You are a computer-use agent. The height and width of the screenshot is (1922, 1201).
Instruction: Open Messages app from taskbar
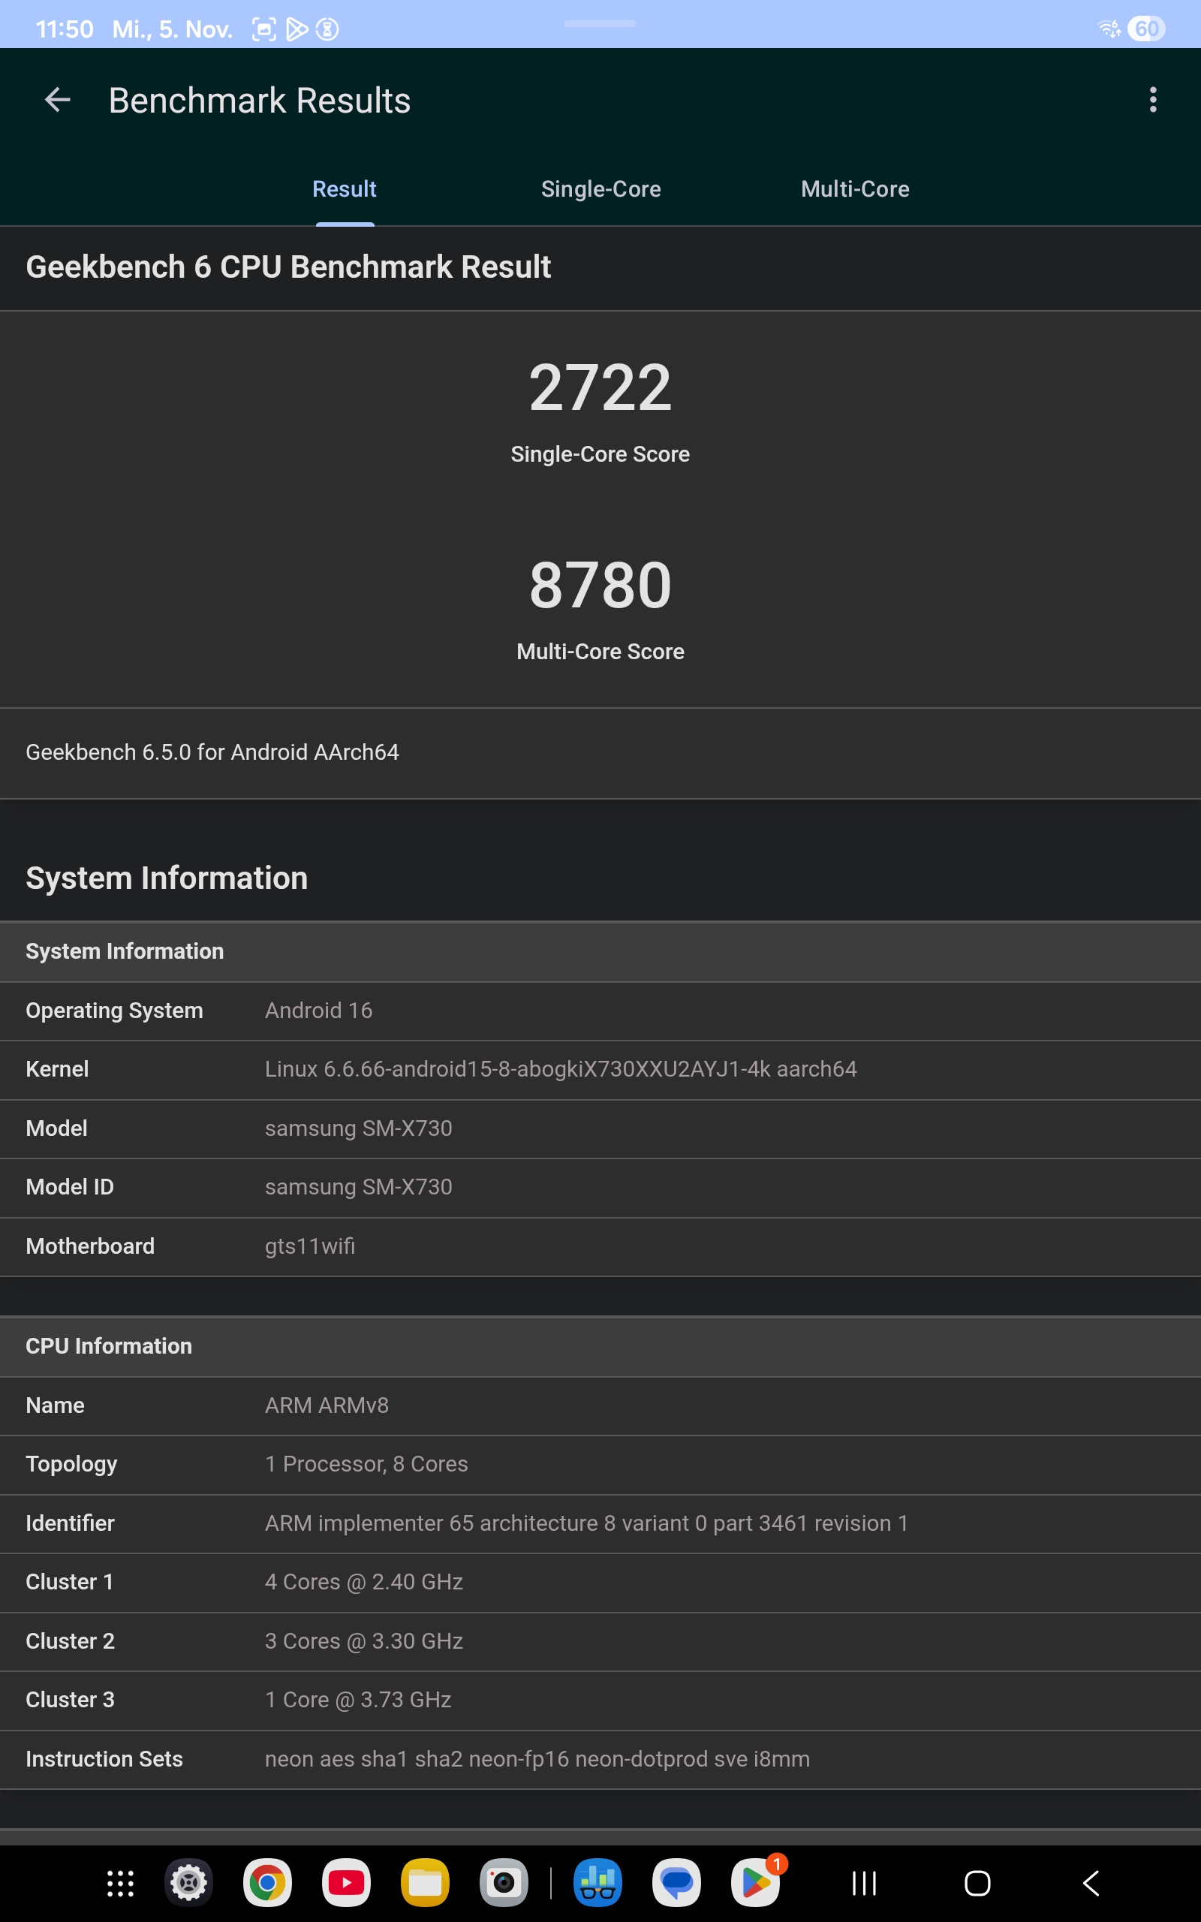click(676, 1883)
